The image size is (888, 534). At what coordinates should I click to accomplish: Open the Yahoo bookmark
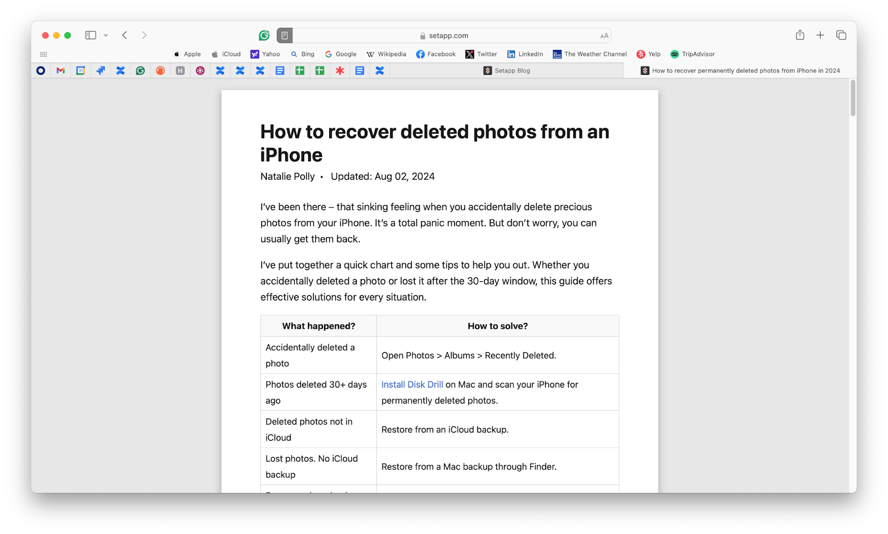265,54
